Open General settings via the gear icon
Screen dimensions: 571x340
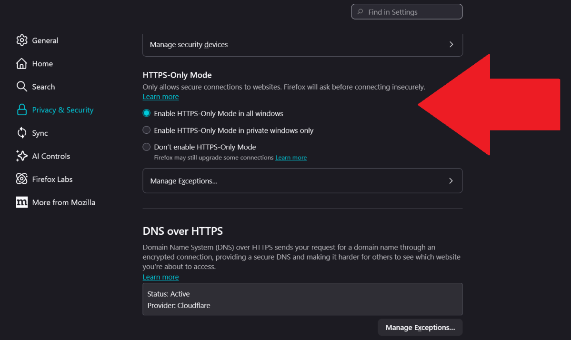(22, 40)
